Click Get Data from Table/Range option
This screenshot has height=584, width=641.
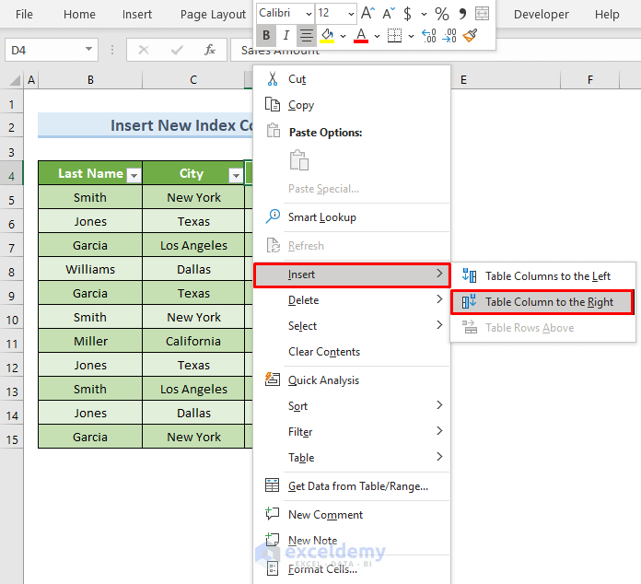pyautogui.click(x=357, y=486)
